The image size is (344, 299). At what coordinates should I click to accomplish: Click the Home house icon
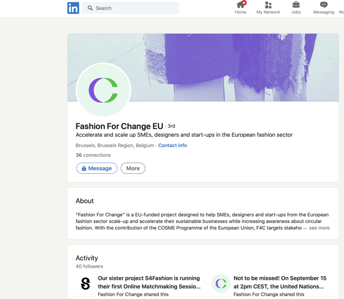[241, 4]
